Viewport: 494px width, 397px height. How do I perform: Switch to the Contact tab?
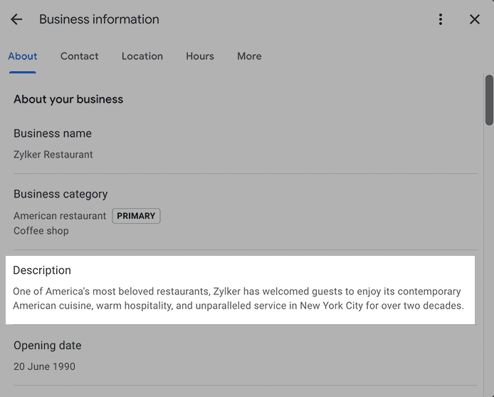click(x=80, y=56)
